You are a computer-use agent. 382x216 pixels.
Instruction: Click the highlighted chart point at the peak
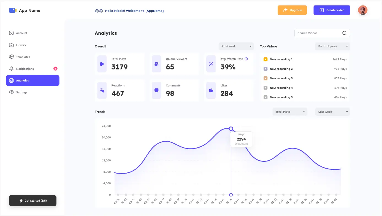231,129
